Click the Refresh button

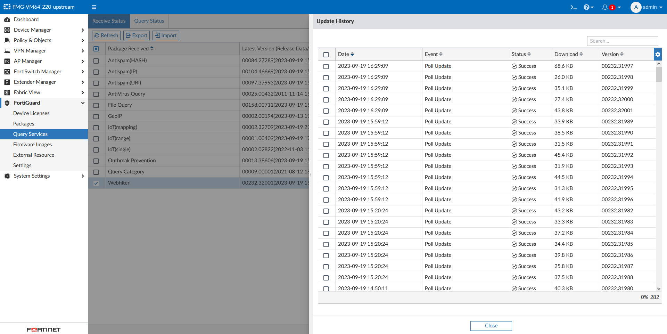tap(106, 35)
